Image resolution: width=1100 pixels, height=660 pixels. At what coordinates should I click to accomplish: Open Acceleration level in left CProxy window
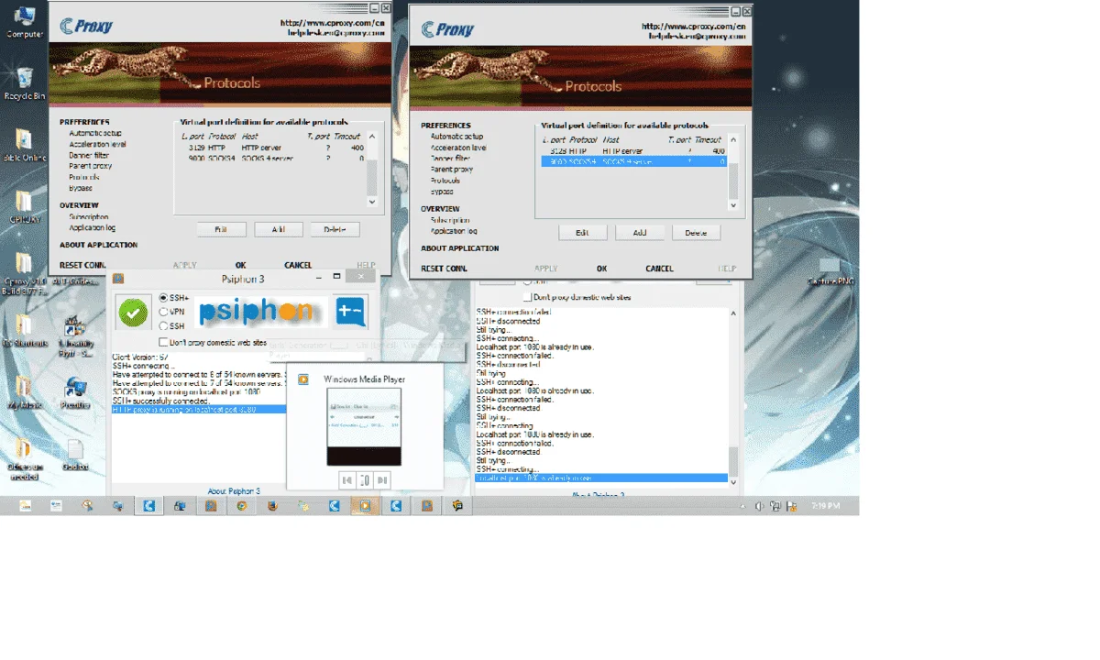click(x=97, y=144)
